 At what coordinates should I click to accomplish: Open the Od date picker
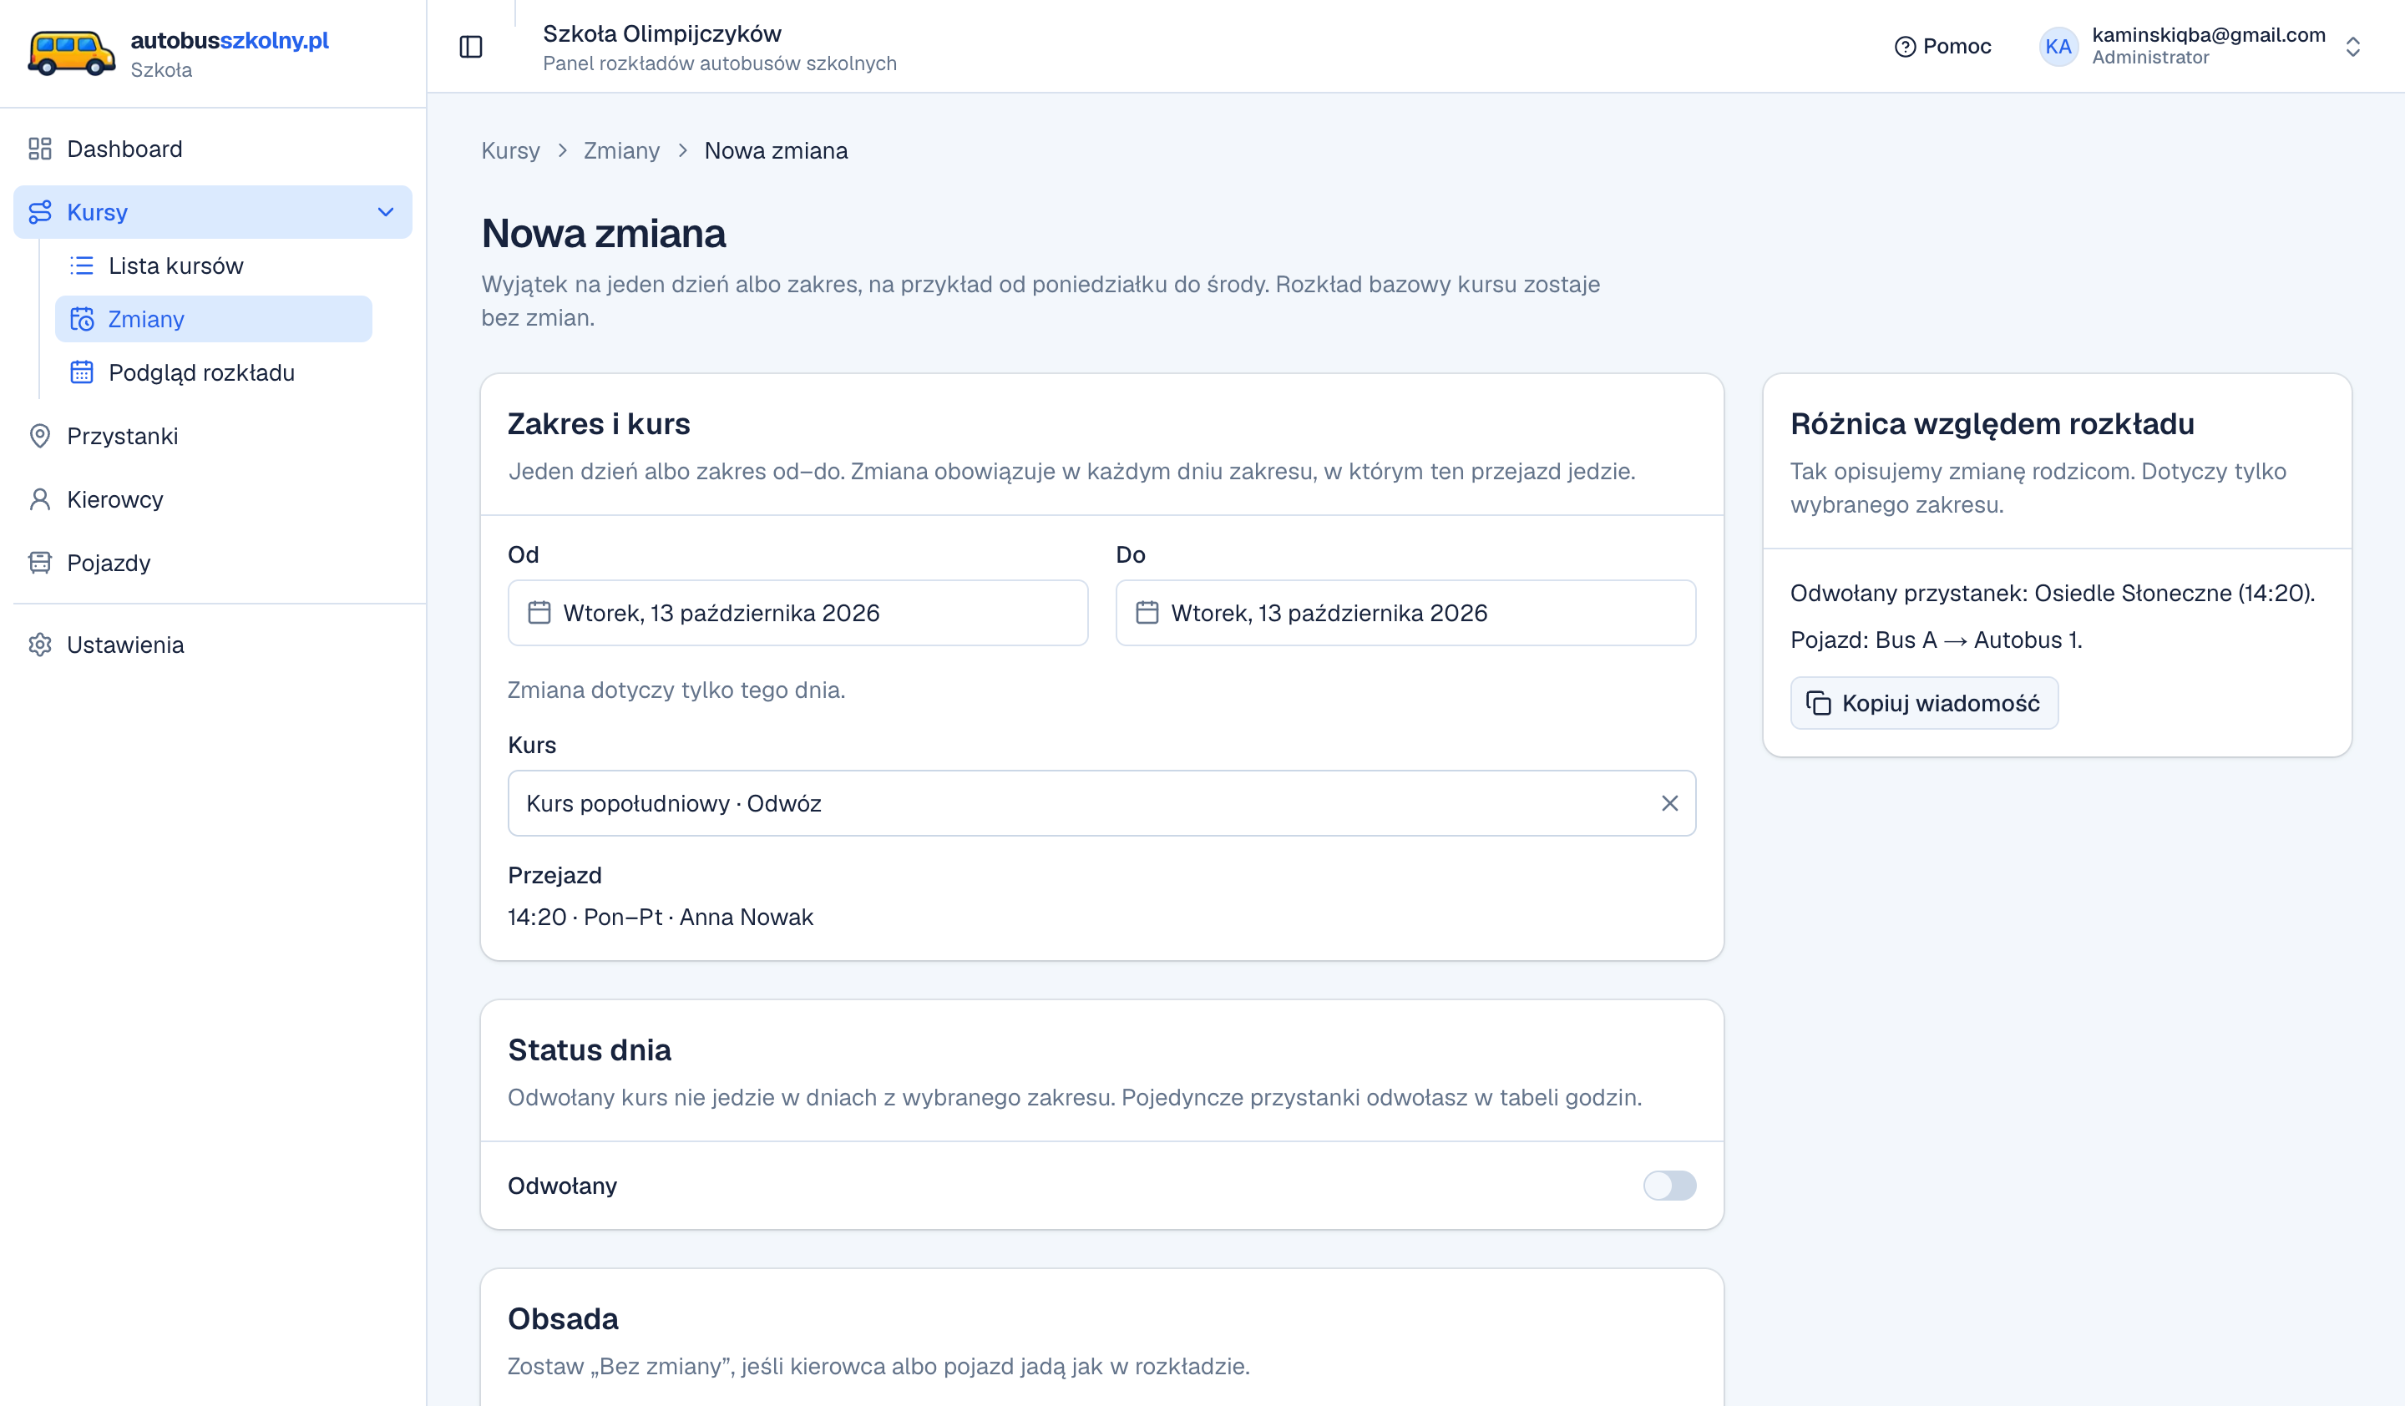click(x=797, y=612)
